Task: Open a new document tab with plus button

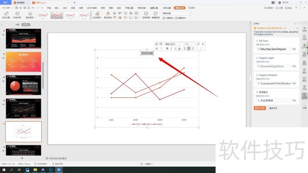Action: 74,3
